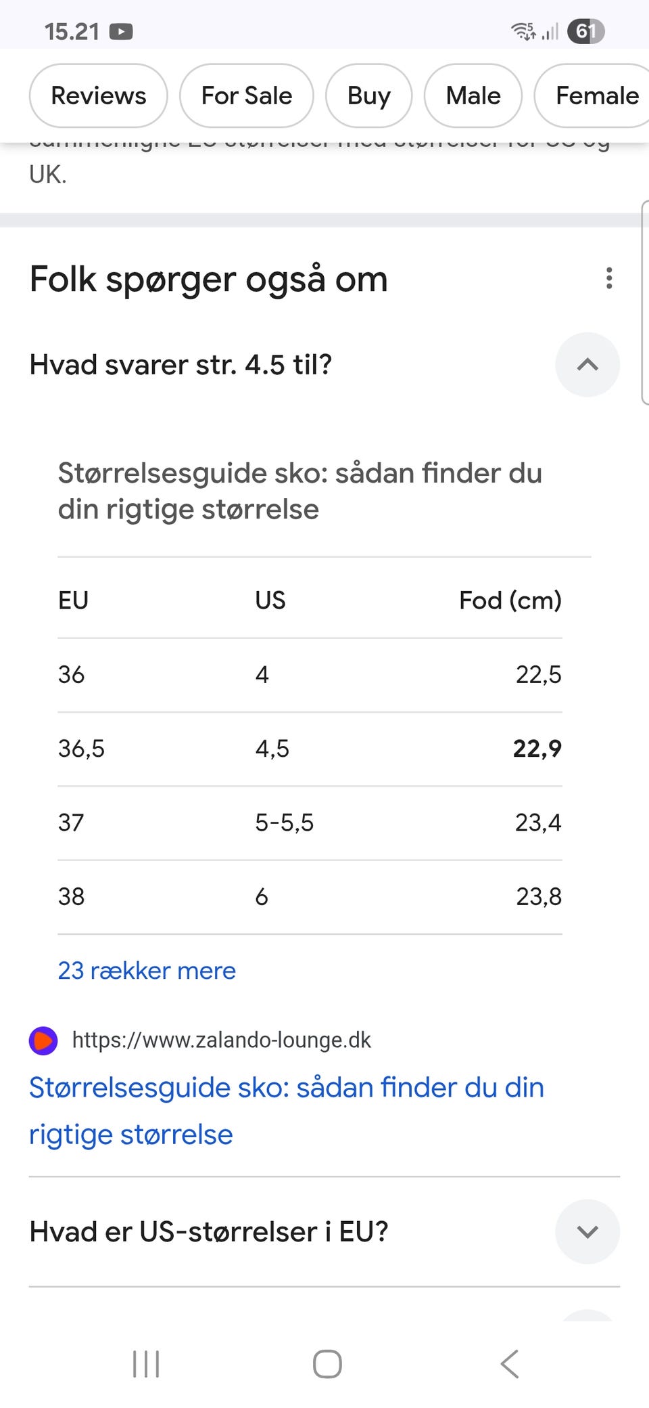
Task: Open the recent apps button
Action: click(x=146, y=1363)
